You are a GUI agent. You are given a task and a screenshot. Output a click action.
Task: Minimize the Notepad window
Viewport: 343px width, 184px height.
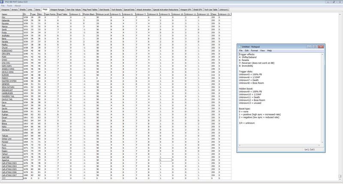click(x=309, y=47)
